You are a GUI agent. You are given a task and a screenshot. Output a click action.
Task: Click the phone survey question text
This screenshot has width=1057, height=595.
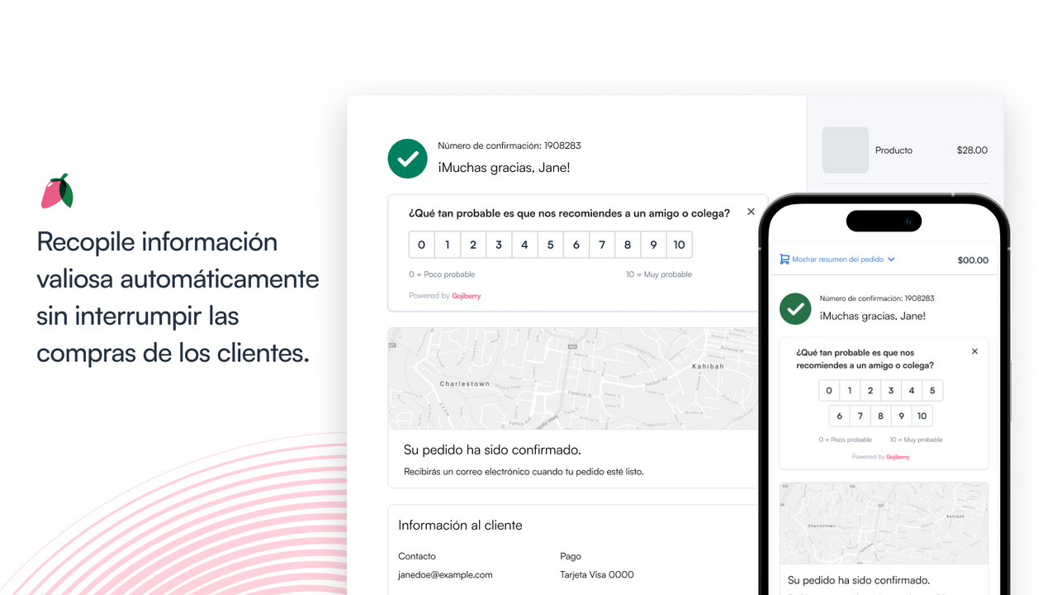(865, 359)
